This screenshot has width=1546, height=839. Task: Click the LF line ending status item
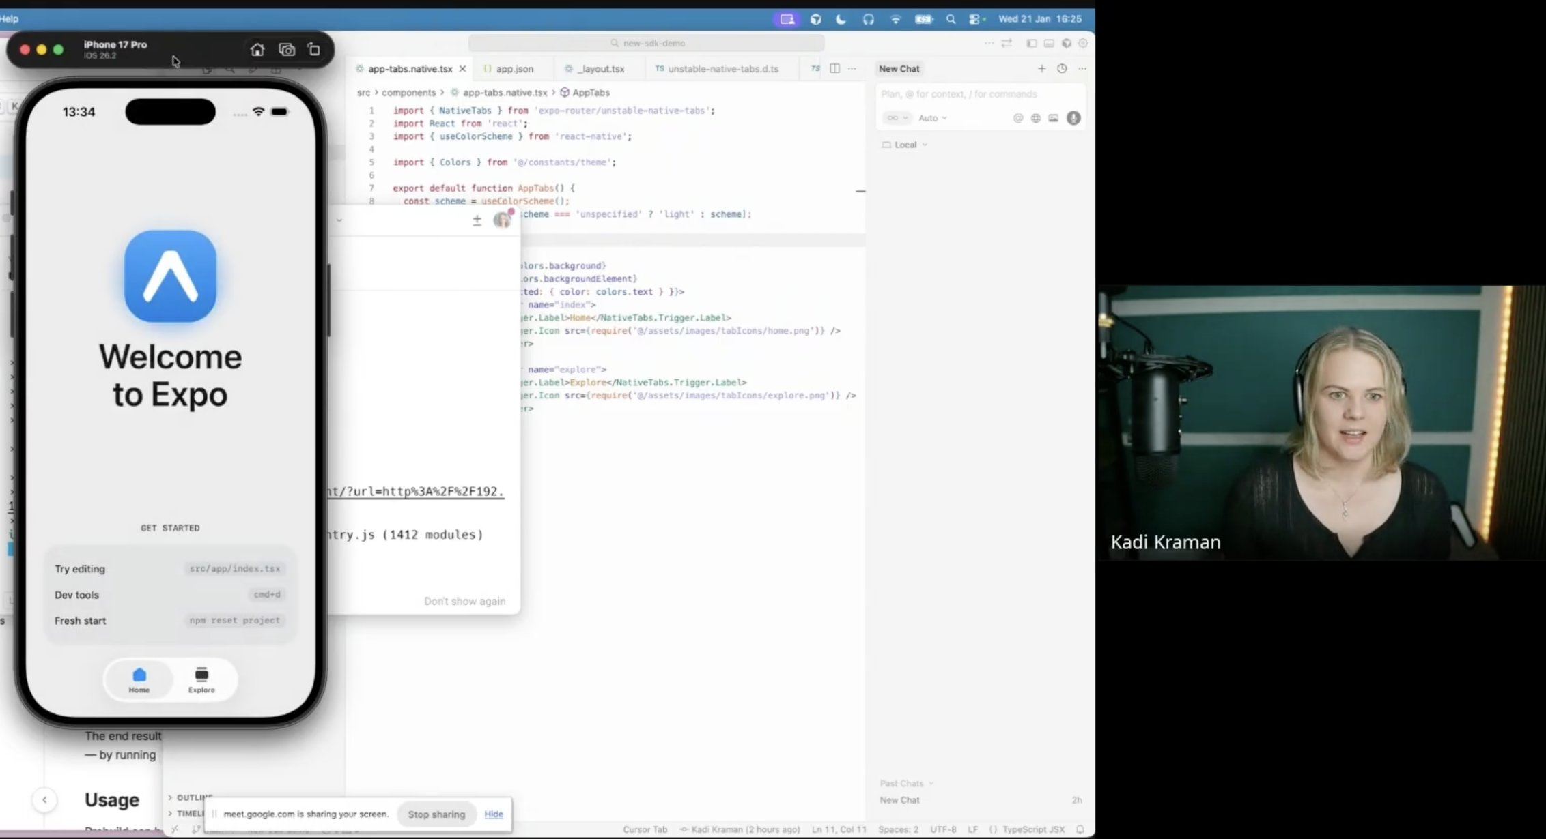point(972,829)
